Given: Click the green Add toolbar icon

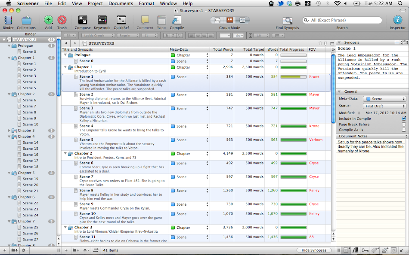Looking at the screenshot, I should 48,20.
